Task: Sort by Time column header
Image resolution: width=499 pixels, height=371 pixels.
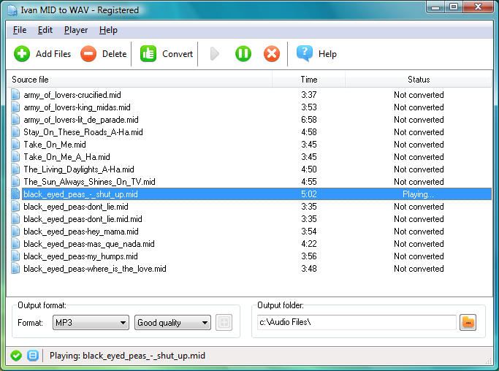Action: 309,79
